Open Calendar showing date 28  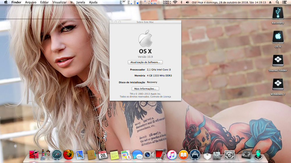click(103, 155)
